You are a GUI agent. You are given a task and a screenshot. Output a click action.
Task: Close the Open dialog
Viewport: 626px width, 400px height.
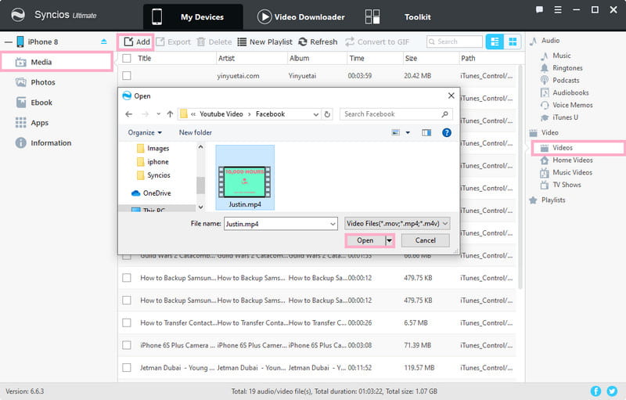click(x=452, y=95)
